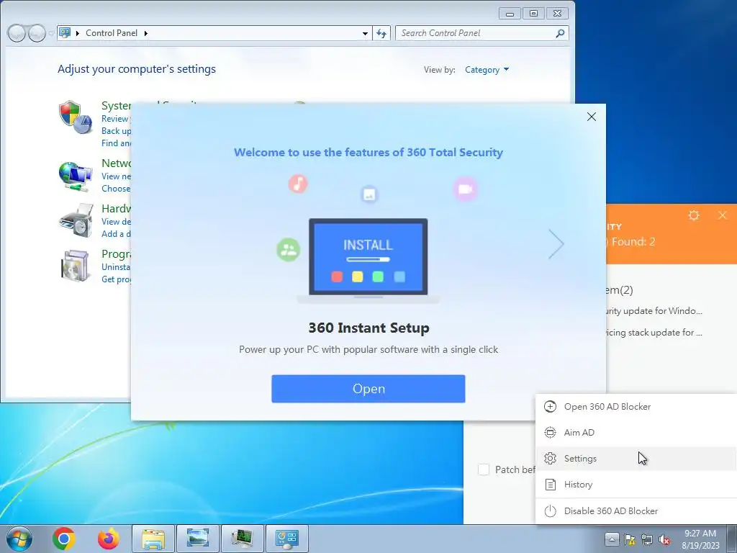Click the target icon beside Aim AD
Image resolution: width=737 pixels, height=553 pixels.
coord(550,433)
